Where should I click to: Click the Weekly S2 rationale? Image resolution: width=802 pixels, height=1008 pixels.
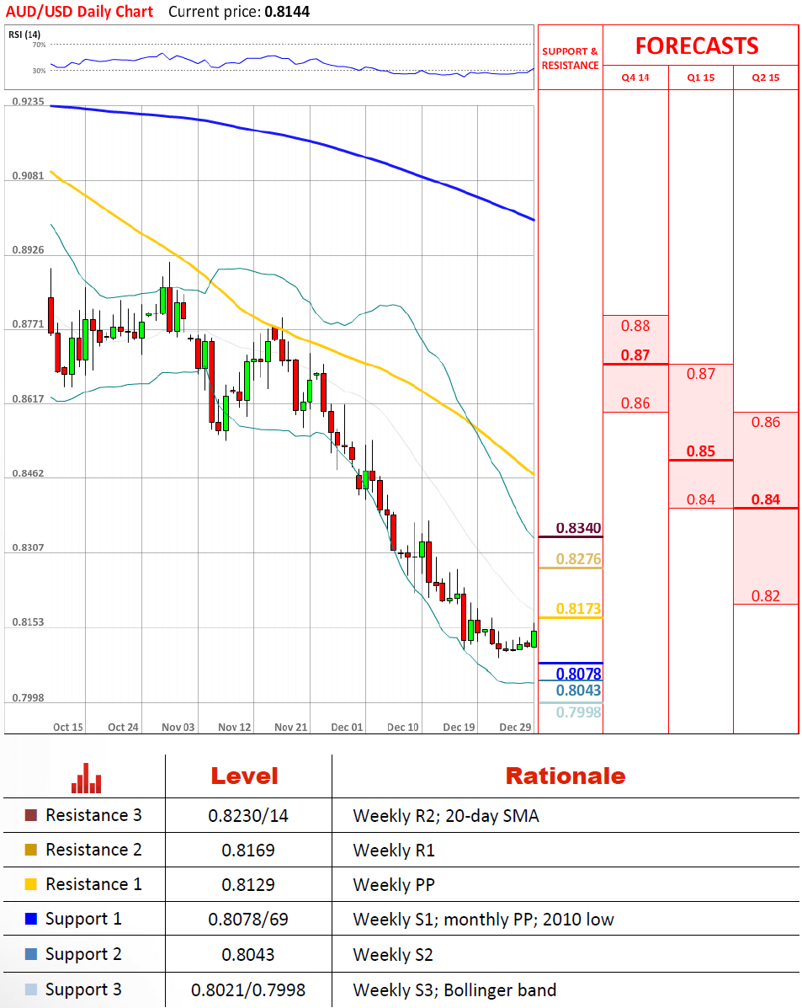pos(393,955)
